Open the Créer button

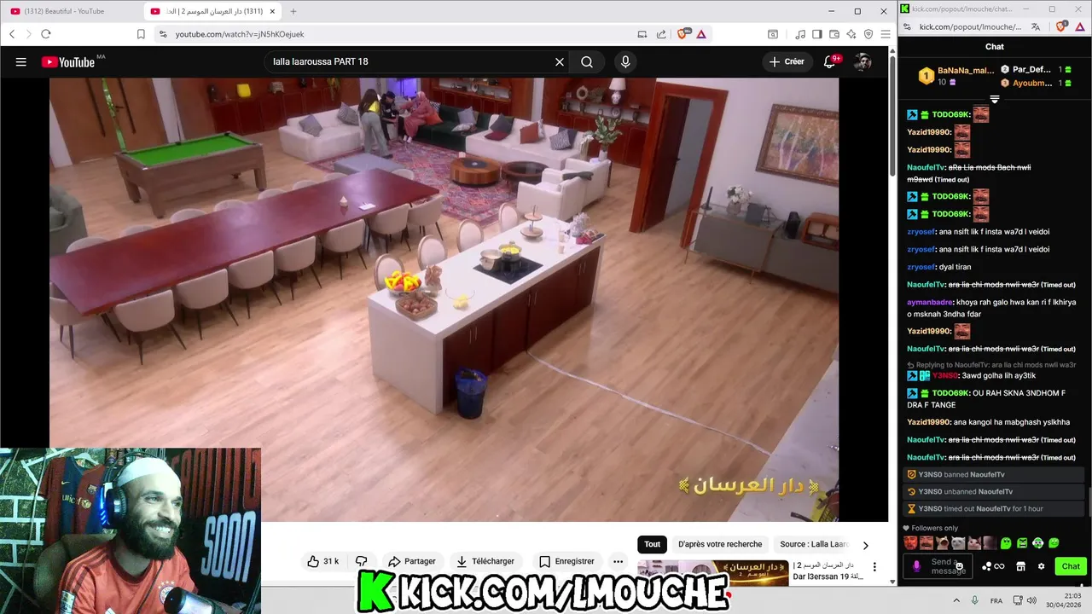787,61
